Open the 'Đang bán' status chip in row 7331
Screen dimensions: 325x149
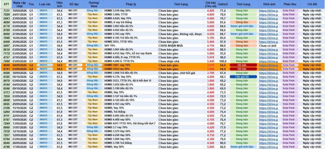pos(243,10)
